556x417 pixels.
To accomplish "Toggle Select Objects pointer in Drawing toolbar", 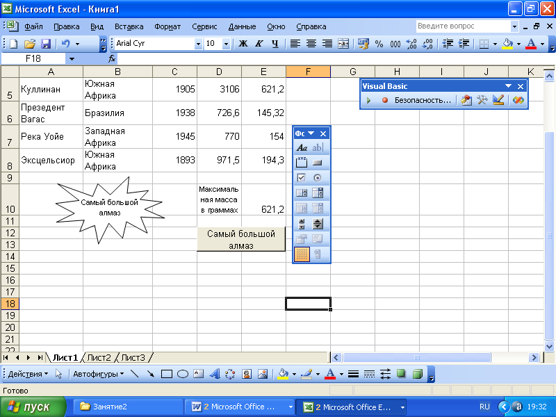I will coord(59,374).
